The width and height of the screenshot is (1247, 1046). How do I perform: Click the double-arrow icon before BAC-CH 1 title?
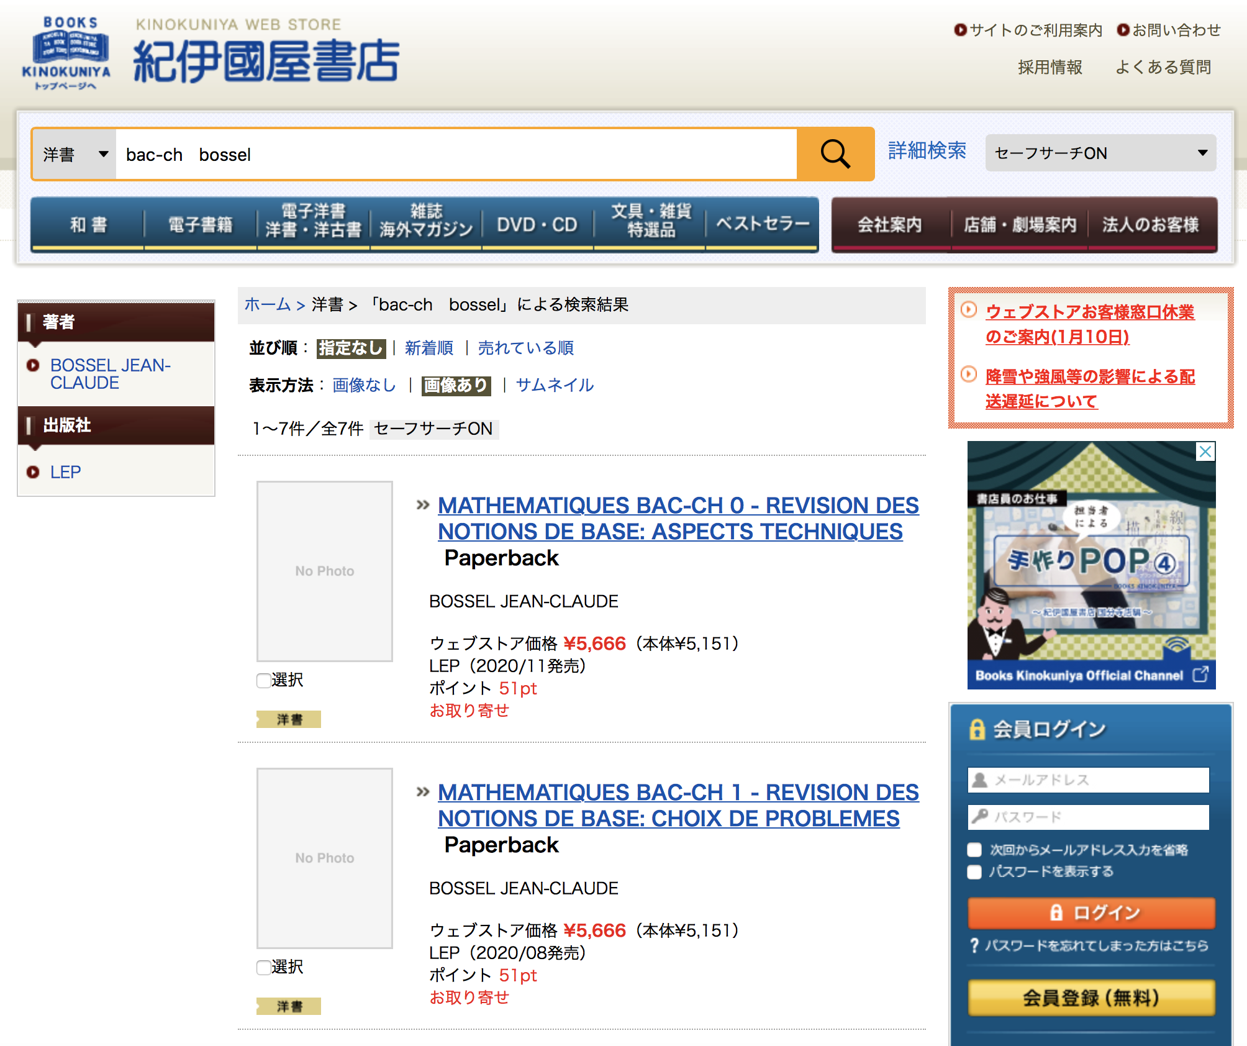click(x=423, y=792)
